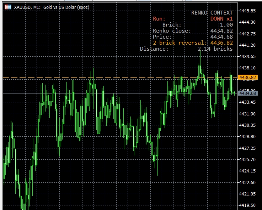Image resolution: width=262 pixels, height=210 pixels.
Task: Click the orange dashed reversal level line
Action: coord(120,77)
